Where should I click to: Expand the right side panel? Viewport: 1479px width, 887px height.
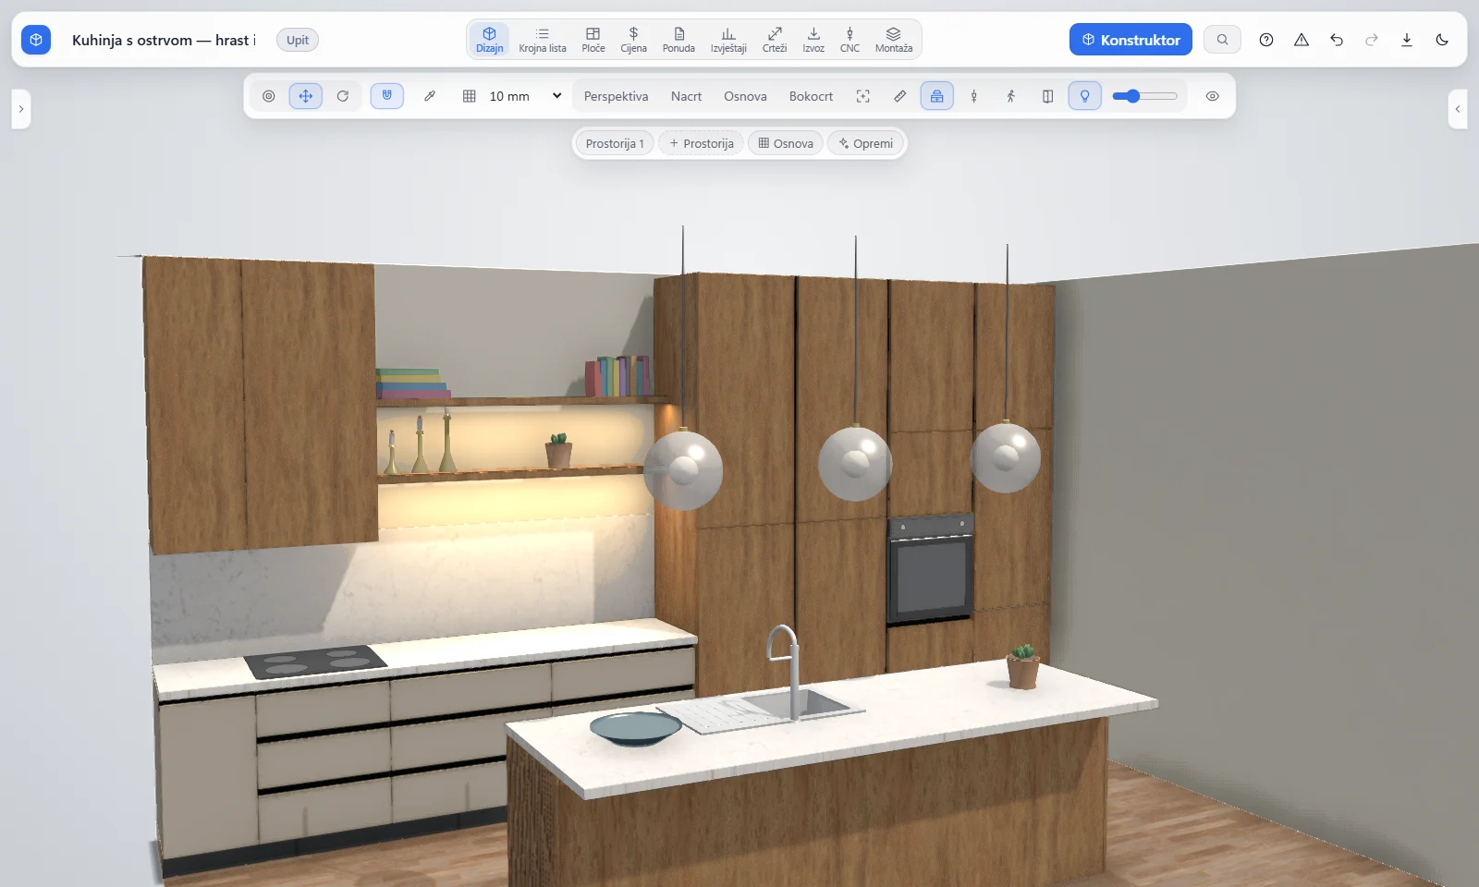click(1458, 109)
